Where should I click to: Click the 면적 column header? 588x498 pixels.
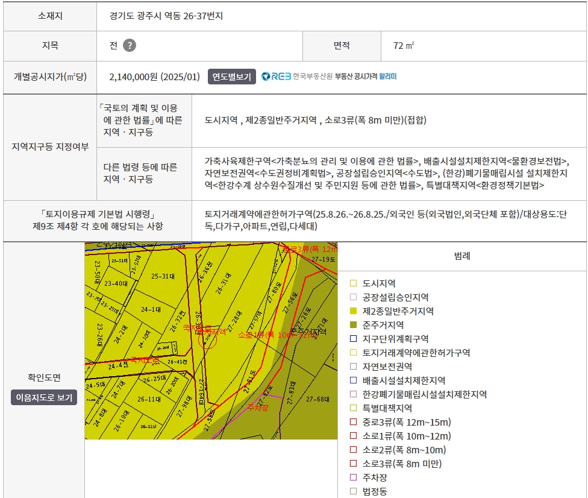342,45
